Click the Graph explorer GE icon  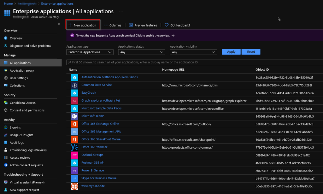74,101
